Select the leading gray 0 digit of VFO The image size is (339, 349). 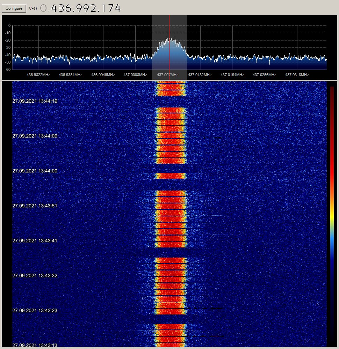point(43,8)
